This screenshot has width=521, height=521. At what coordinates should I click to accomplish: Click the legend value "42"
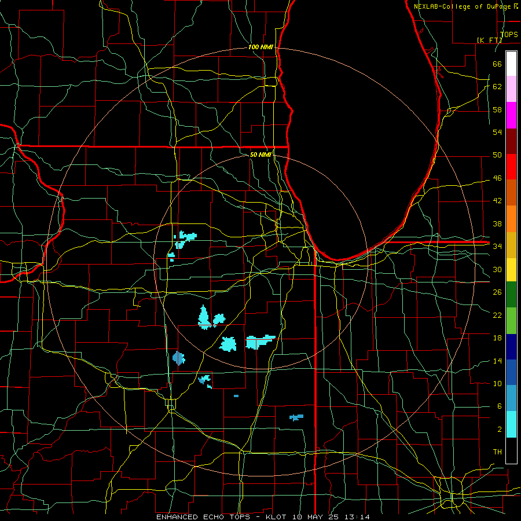coord(497,201)
